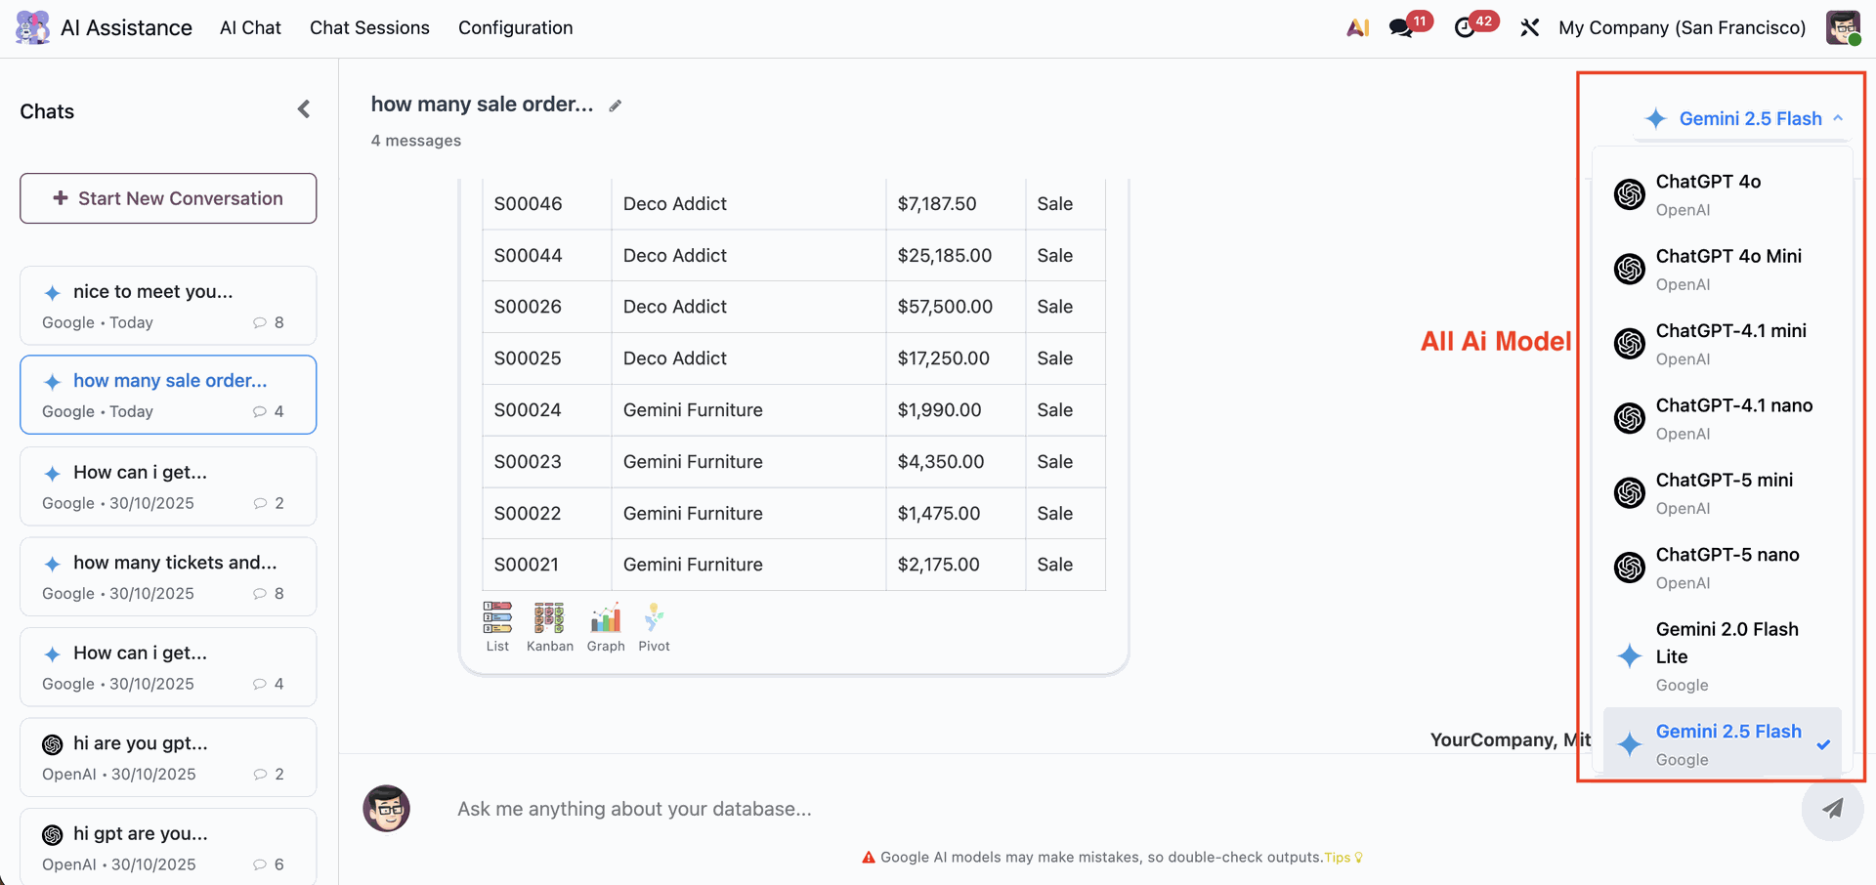Open Pivot view of results
This screenshot has width=1876, height=885.
(x=654, y=626)
